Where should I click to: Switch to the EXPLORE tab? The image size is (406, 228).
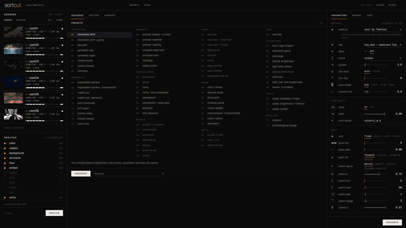(94, 15)
